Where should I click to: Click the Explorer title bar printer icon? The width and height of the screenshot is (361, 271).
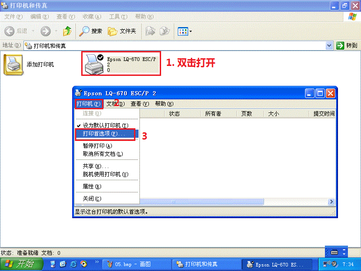pyautogui.click(x=5, y=5)
